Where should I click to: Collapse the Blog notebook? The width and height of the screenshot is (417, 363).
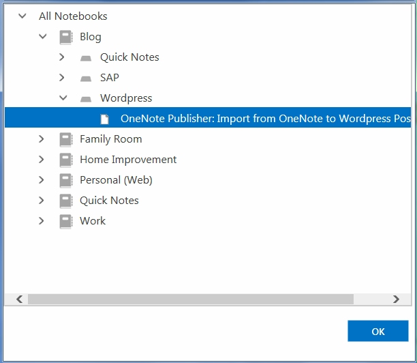[x=43, y=36]
